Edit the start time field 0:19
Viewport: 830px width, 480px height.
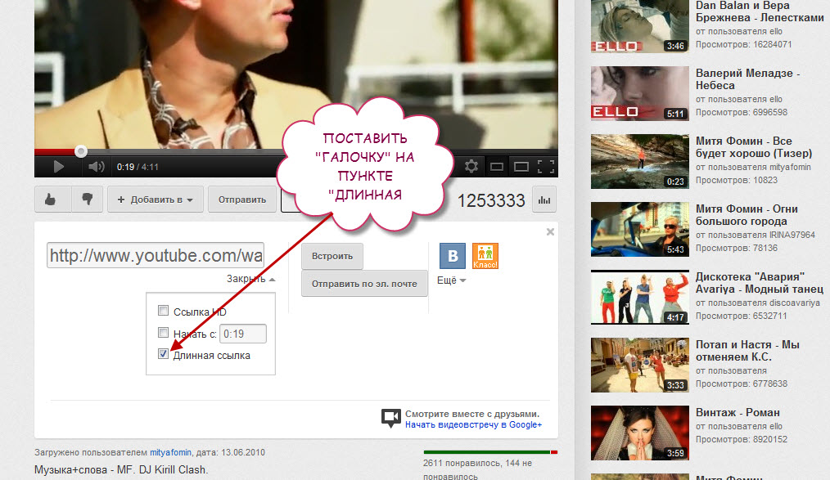tap(243, 334)
